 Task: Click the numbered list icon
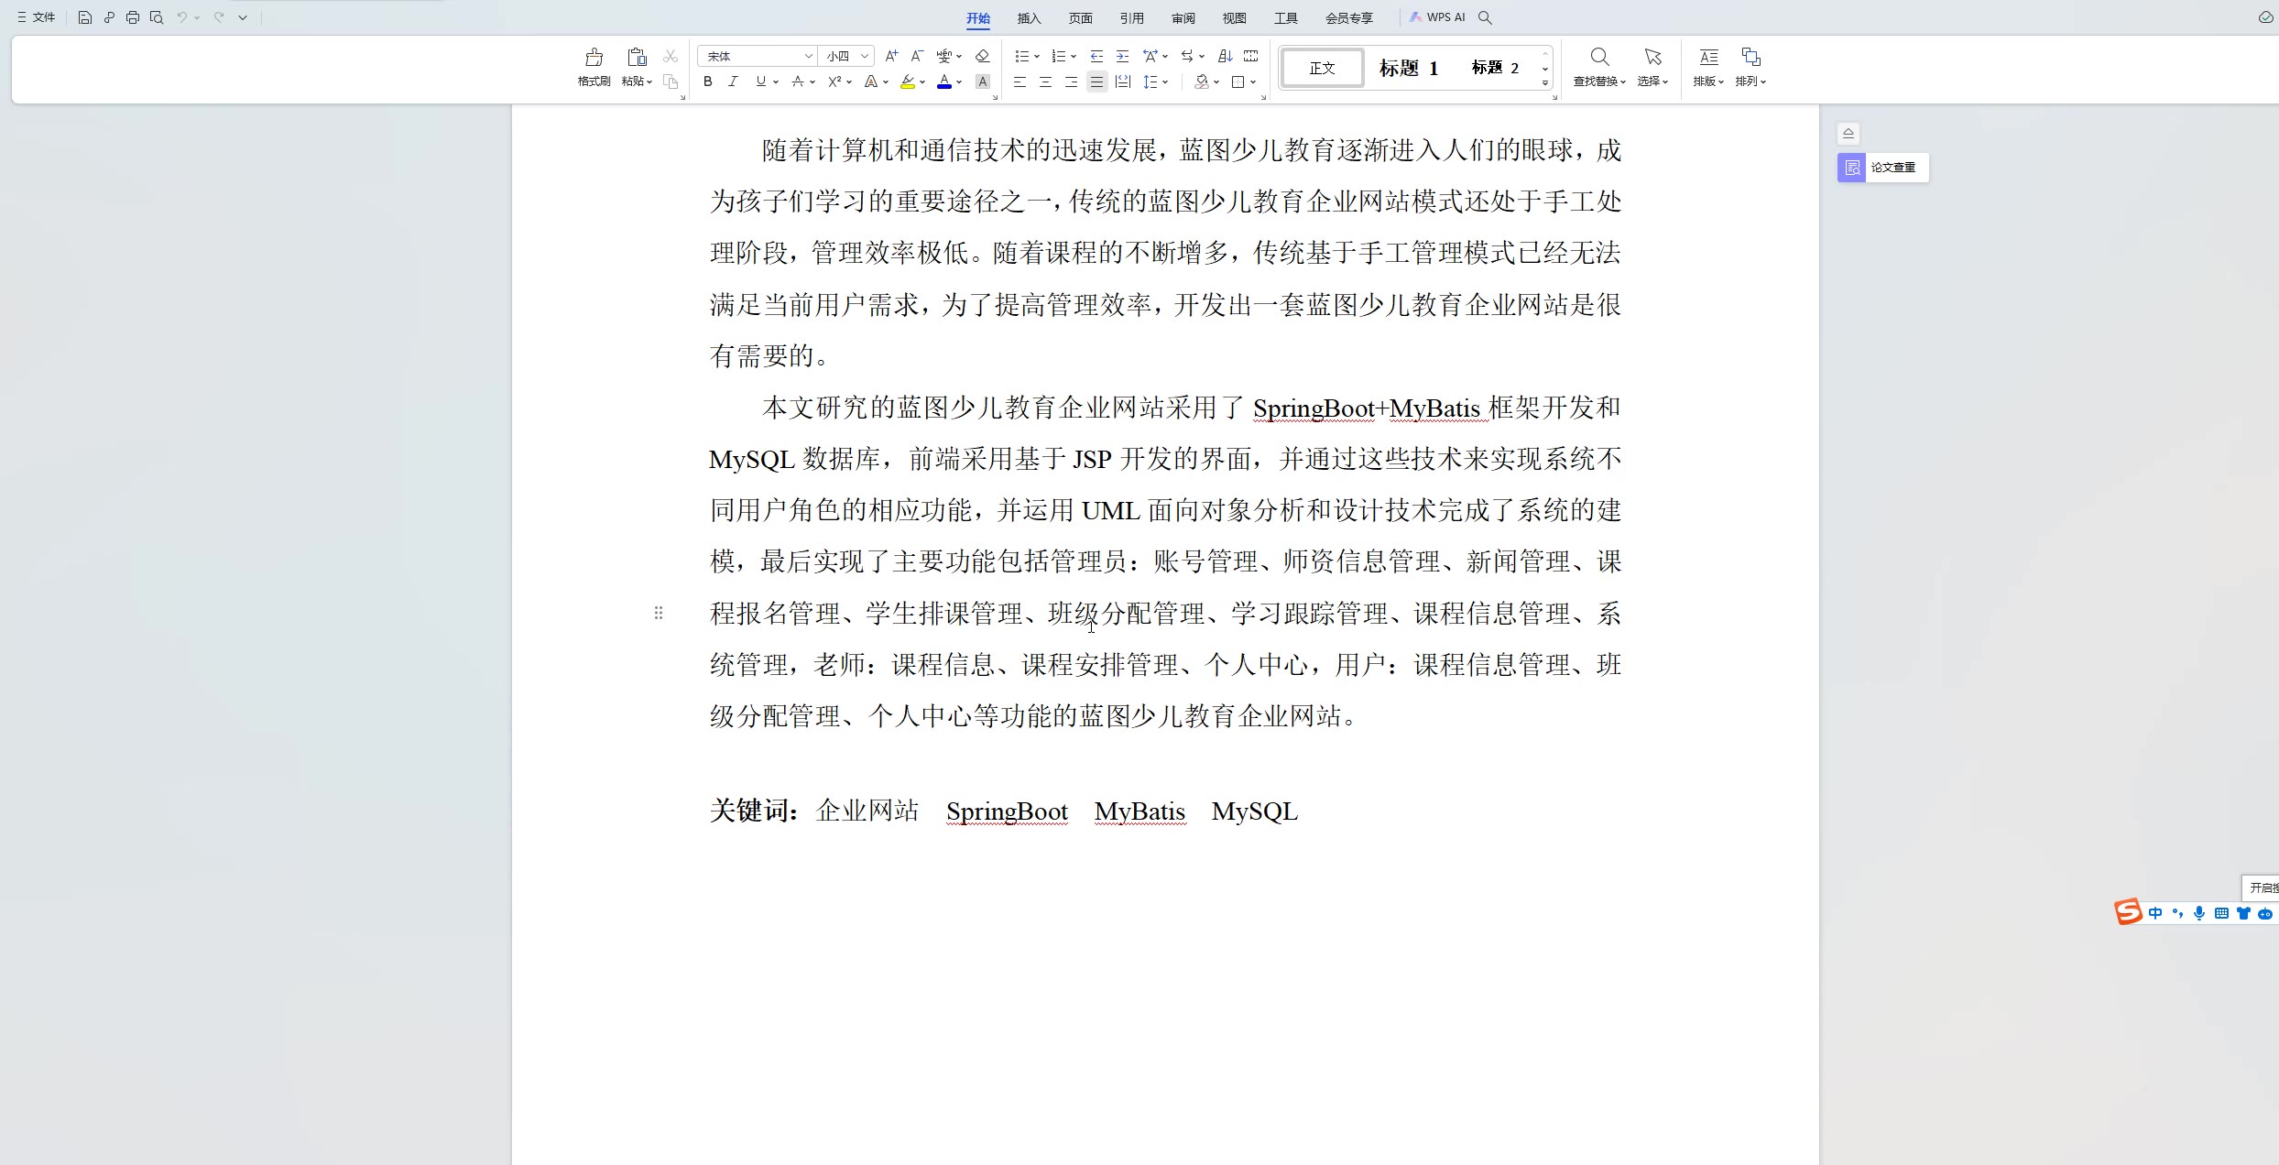(1058, 56)
